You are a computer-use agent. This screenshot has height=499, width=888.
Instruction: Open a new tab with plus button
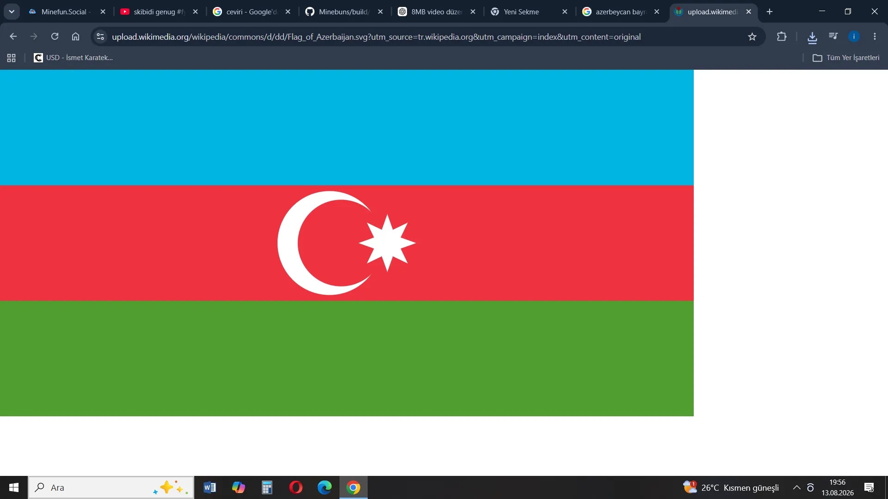coord(770,12)
